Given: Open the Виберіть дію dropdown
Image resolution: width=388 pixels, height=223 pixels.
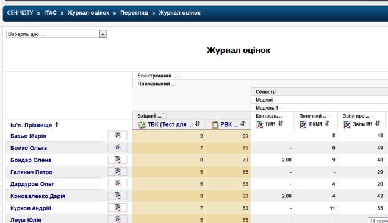Looking at the screenshot, I should coord(56,34).
